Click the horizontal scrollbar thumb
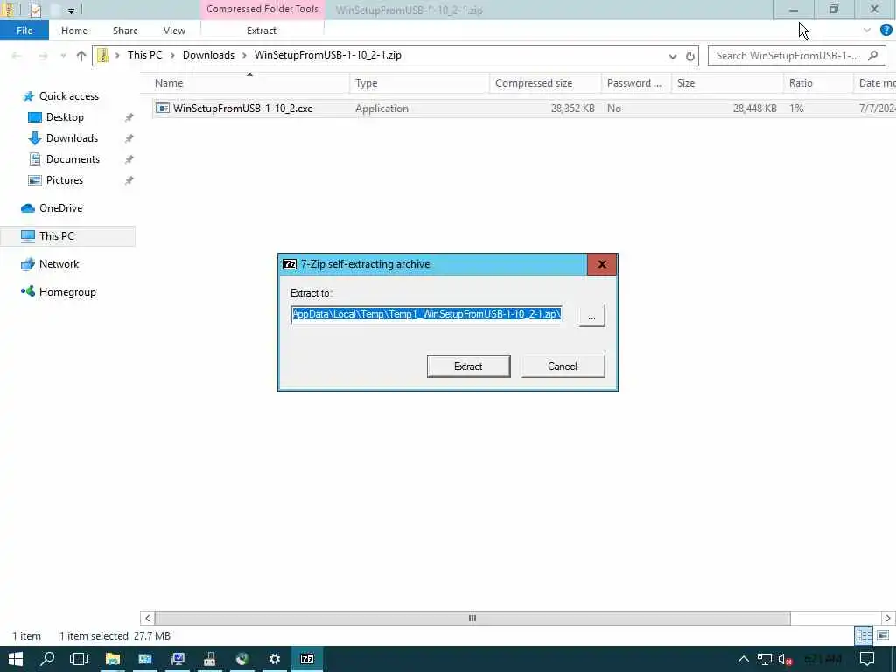 coord(472,618)
